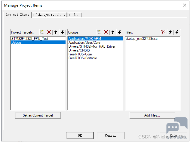Viewport: 190px width, 142px height.
Task: Switch to the Folders/Extensions tab
Action: tap(49, 15)
